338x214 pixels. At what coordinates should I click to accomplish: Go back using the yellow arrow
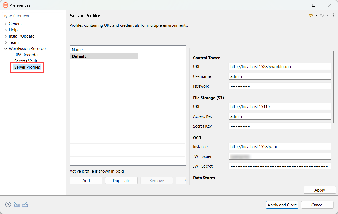[x=311, y=15]
